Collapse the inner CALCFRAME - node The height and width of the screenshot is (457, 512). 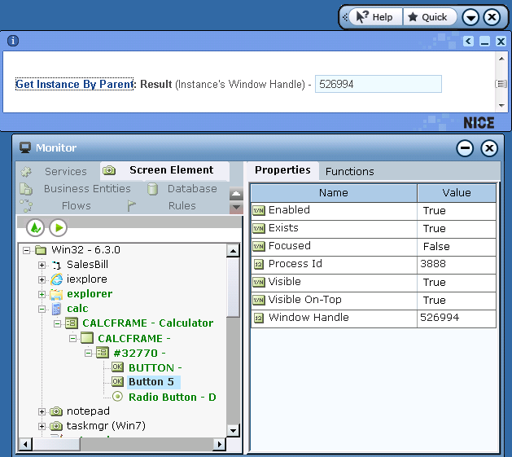tap(72, 338)
